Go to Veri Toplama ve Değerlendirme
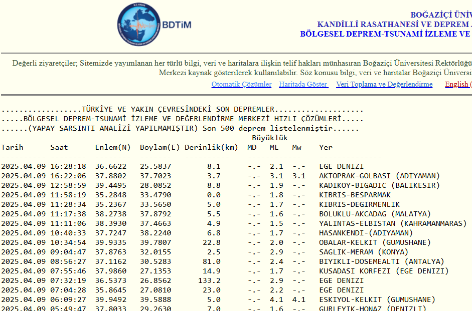Viewport: 472px width, 311px height. [384, 84]
